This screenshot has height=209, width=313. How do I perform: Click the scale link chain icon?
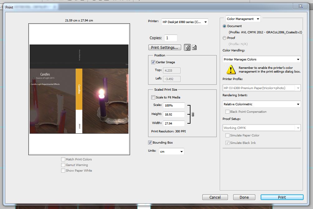(x=193, y=114)
